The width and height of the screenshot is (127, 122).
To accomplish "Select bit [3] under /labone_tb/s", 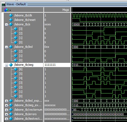I will [21, 29].
